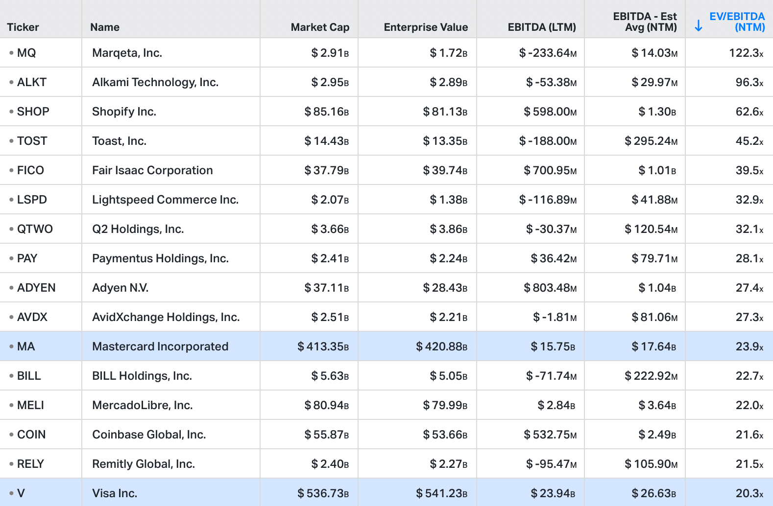This screenshot has width=773, height=506.
Task: Open BILL Holdings, Inc. name
Action: point(142,376)
